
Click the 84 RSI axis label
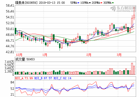(12, 82)
